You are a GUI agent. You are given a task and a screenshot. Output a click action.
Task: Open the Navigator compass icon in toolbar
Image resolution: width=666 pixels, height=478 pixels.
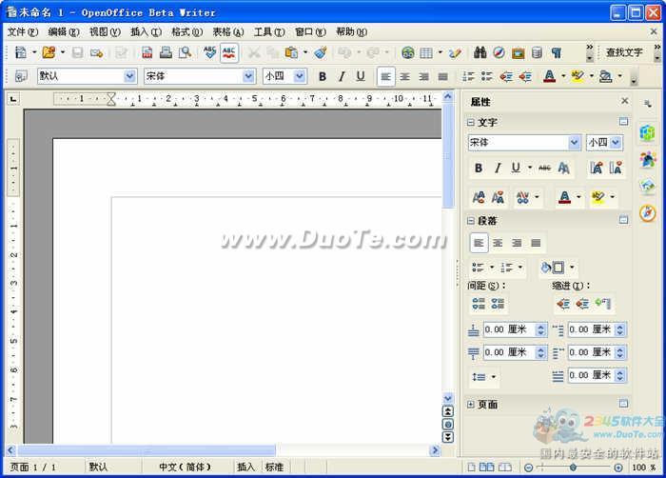[x=499, y=52]
